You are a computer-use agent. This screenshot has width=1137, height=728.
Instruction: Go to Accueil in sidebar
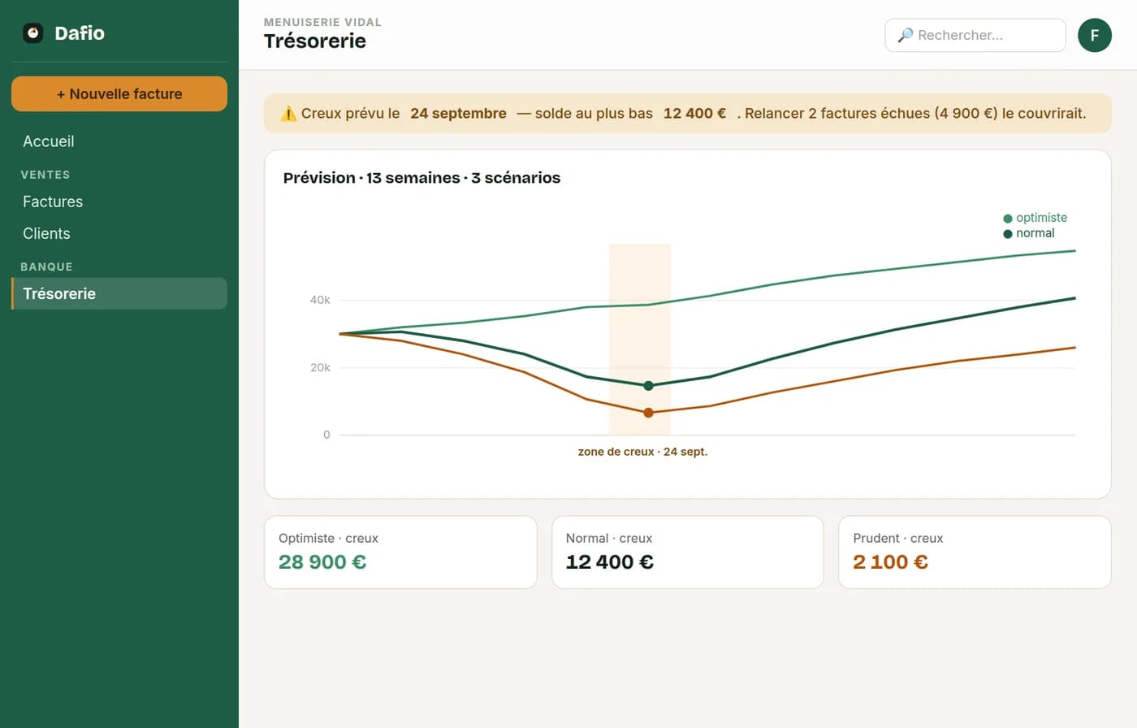pos(119,141)
